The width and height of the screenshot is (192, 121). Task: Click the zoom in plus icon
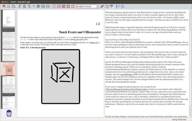point(43,6)
